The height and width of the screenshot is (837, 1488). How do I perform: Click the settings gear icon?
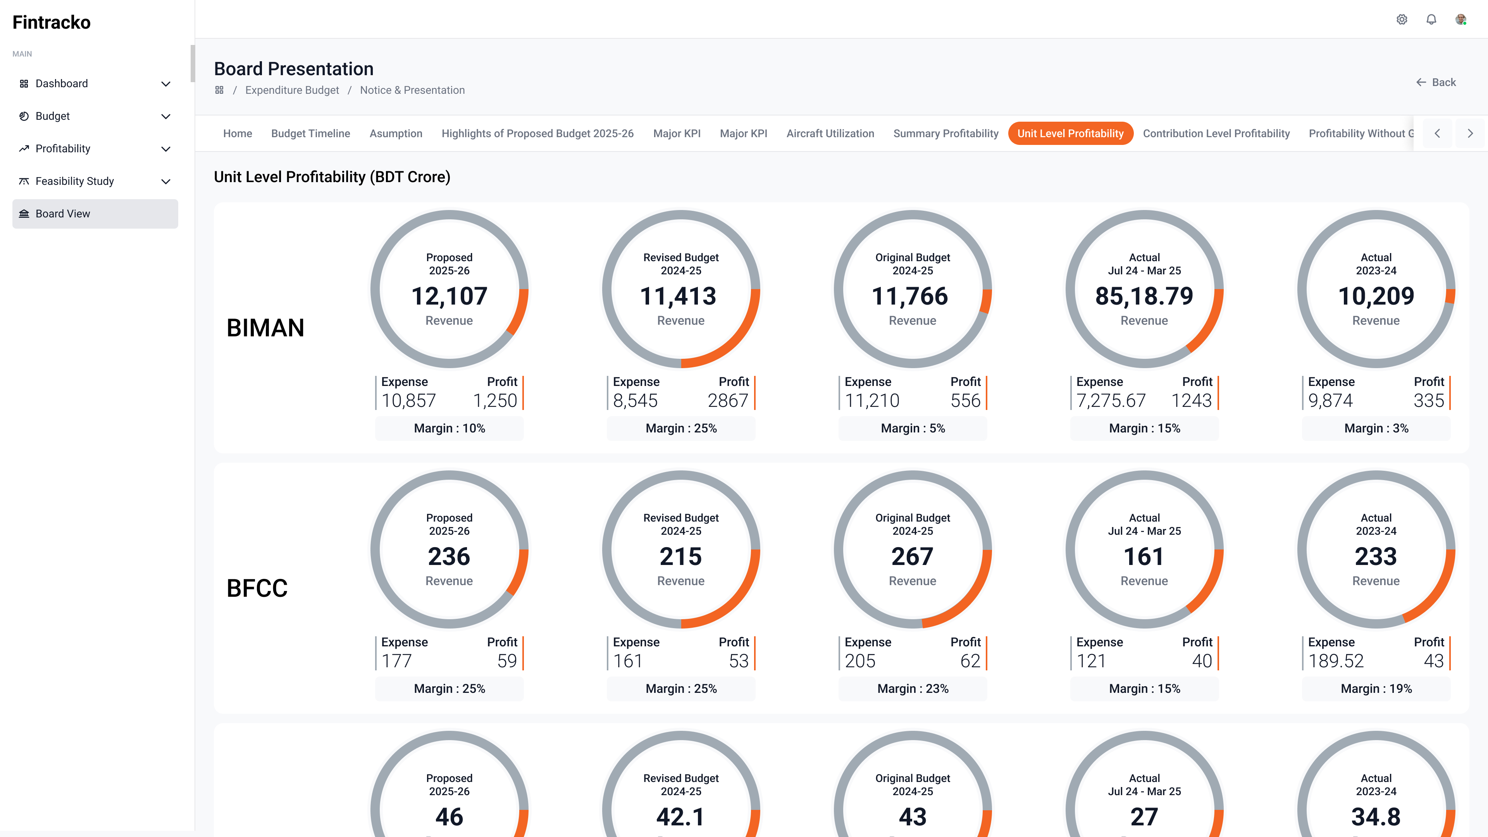pos(1402,20)
